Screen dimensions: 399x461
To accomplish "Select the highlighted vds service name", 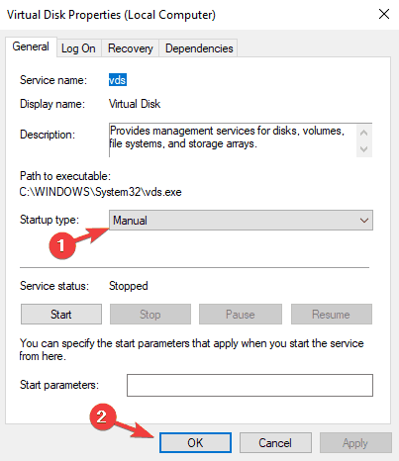I will [x=118, y=80].
